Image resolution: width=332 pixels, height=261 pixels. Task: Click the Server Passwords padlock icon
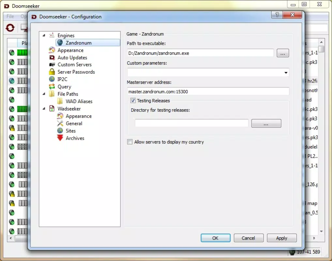[52, 72]
